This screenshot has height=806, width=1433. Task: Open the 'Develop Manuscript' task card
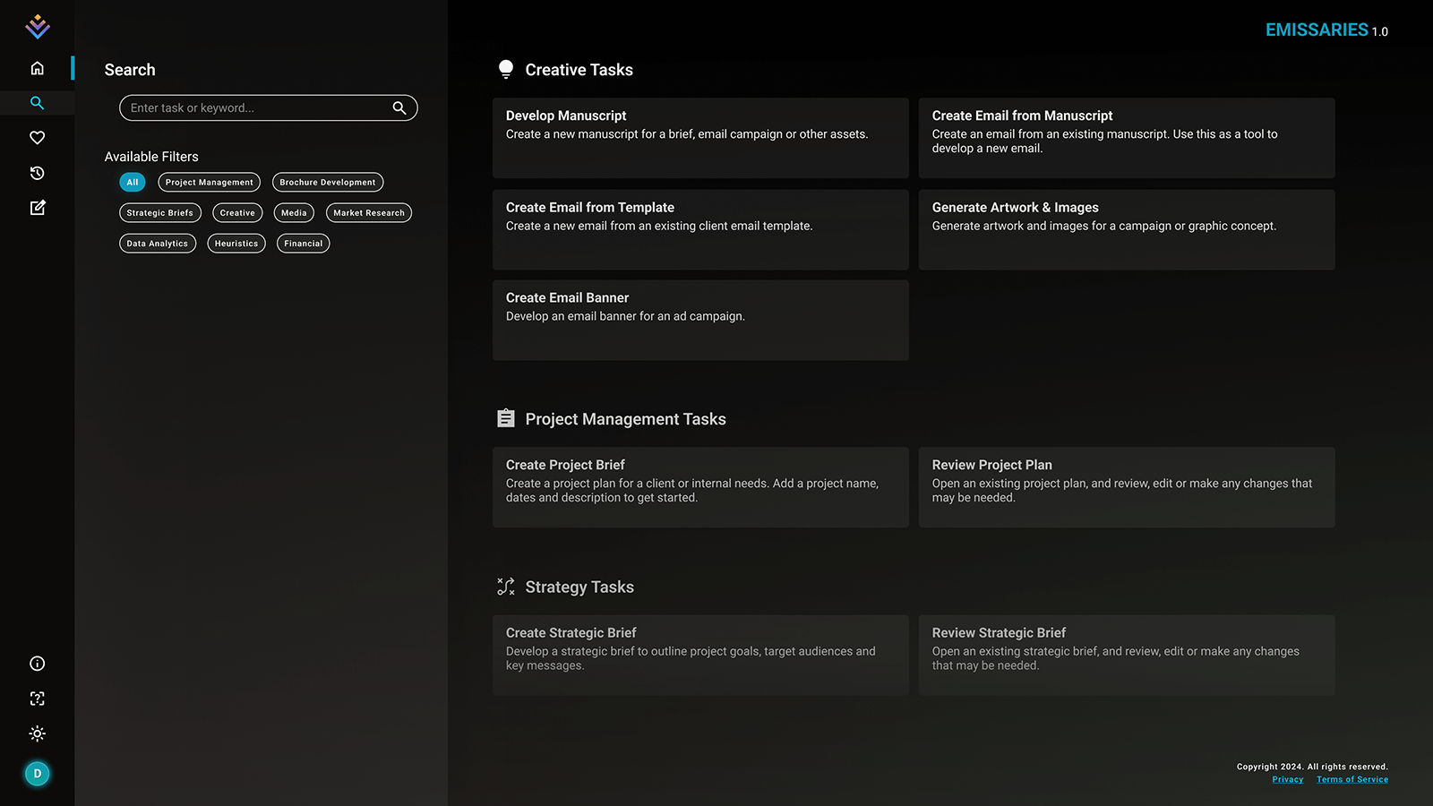click(x=700, y=138)
